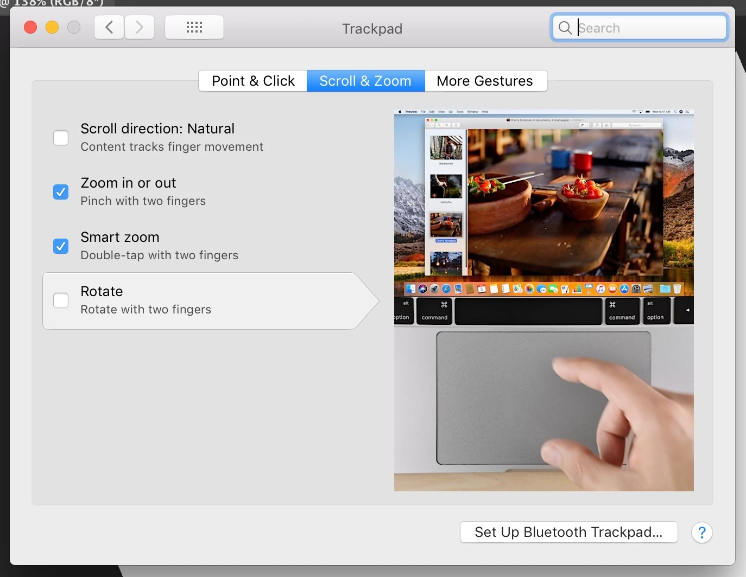
Task: Switch to the Point & Click tab
Action: point(253,81)
